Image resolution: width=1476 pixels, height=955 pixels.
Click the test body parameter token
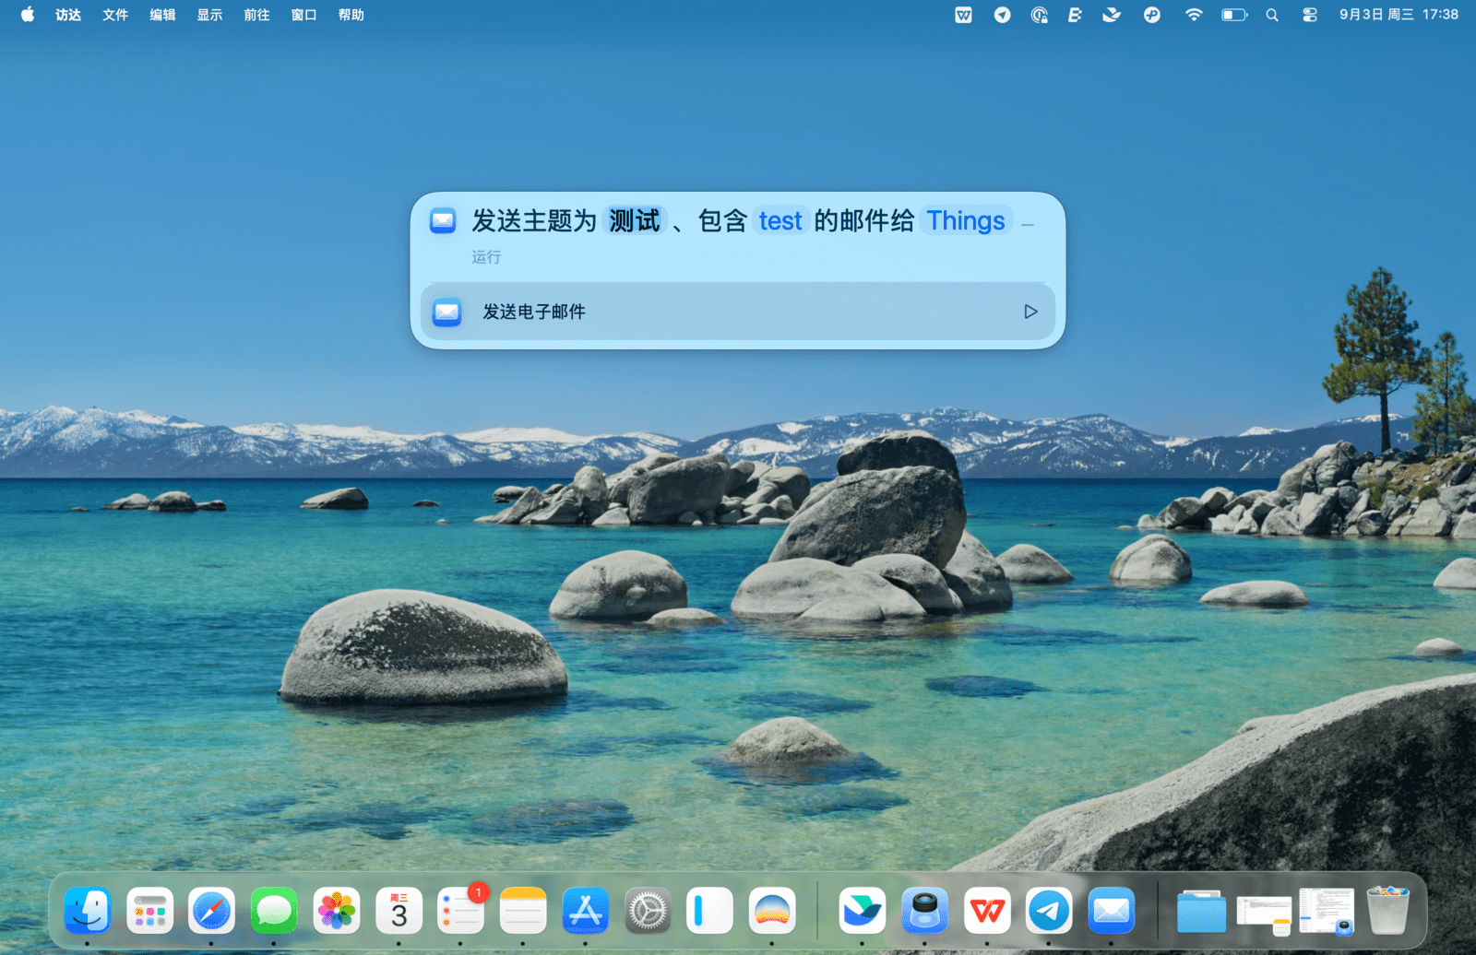pos(780,221)
